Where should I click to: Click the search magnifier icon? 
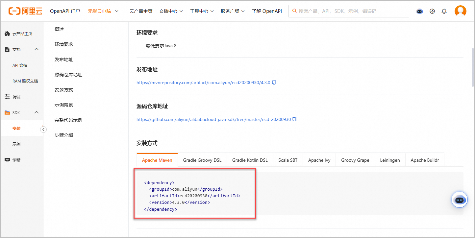[295, 11]
